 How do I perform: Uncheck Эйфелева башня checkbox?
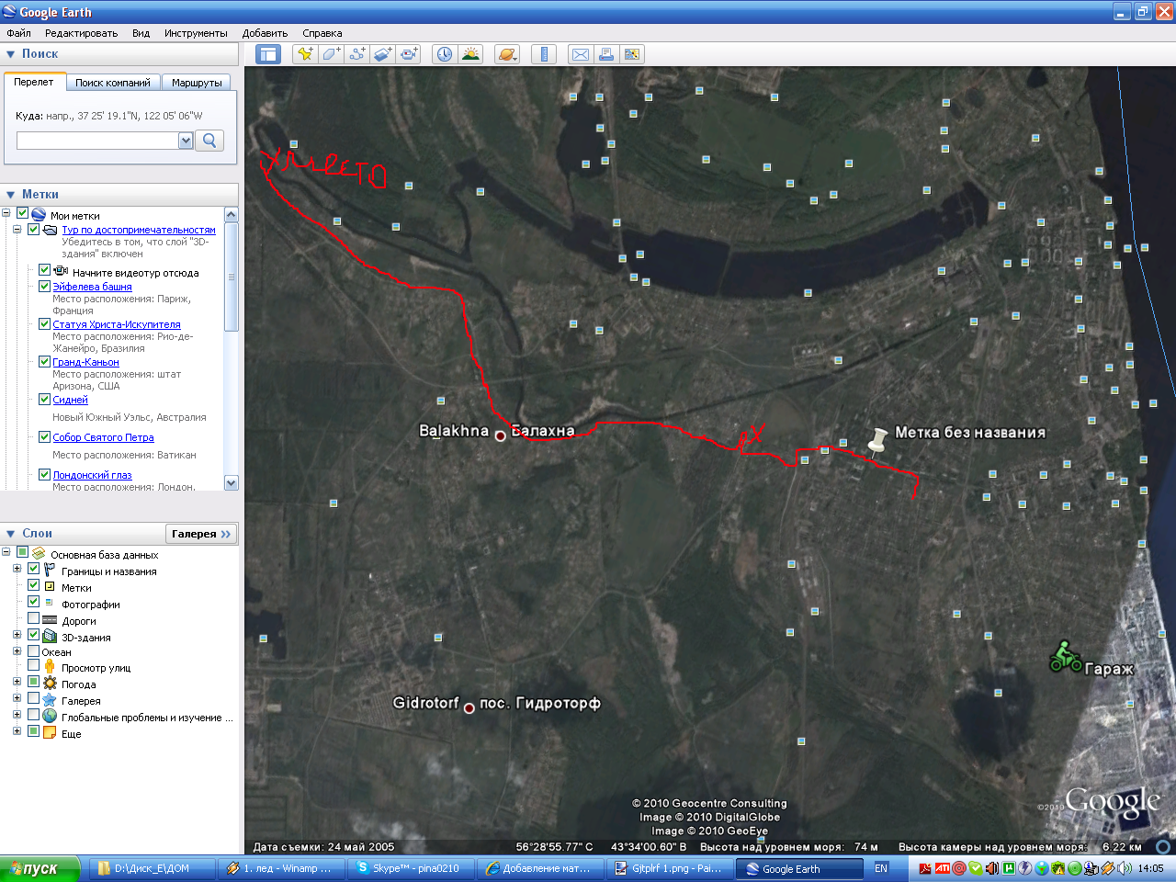tap(44, 286)
